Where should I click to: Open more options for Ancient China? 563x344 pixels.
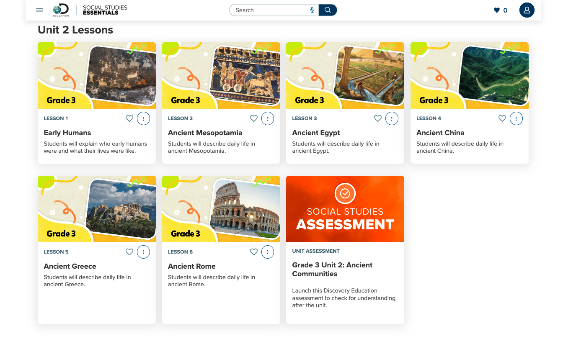point(516,118)
